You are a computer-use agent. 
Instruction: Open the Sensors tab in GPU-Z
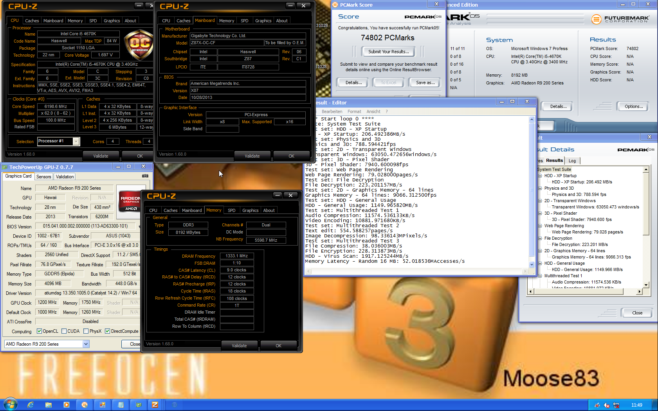tap(43, 177)
